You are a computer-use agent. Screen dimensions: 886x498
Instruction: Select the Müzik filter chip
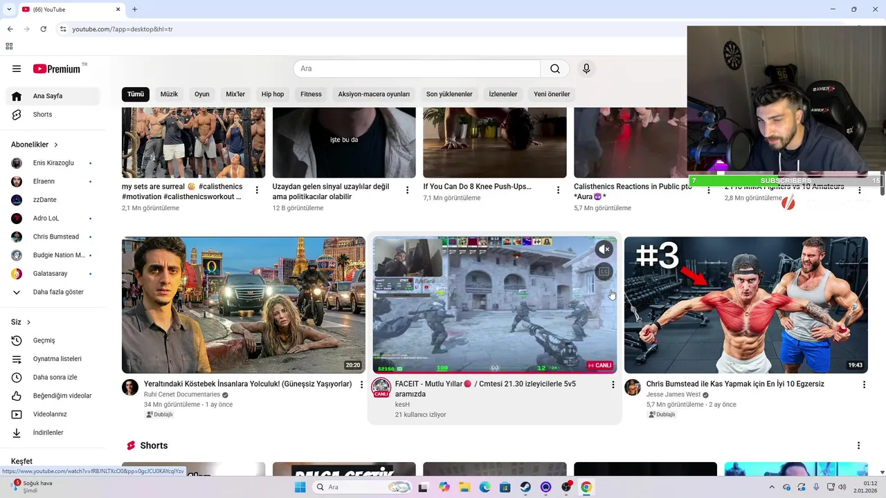coord(169,94)
